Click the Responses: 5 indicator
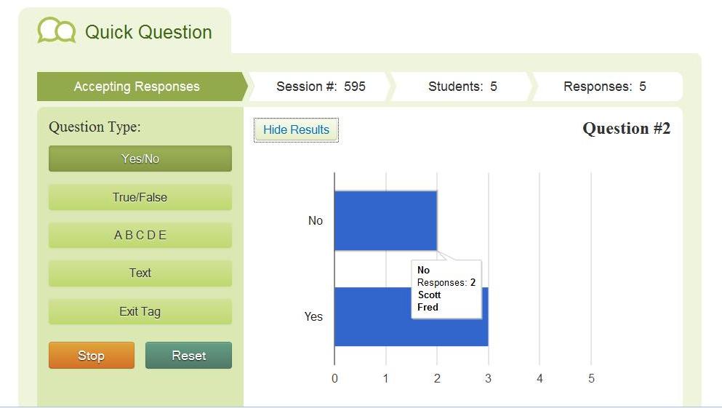Image resolution: width=722 pixels, height=408 pixels. tap(606, 86)
